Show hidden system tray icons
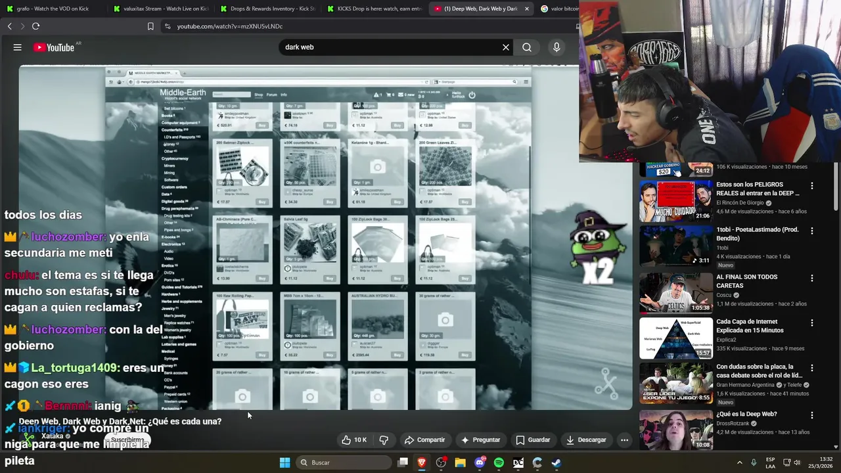The image size is (841, 473). pyautogui.click(x=739, y=462)
